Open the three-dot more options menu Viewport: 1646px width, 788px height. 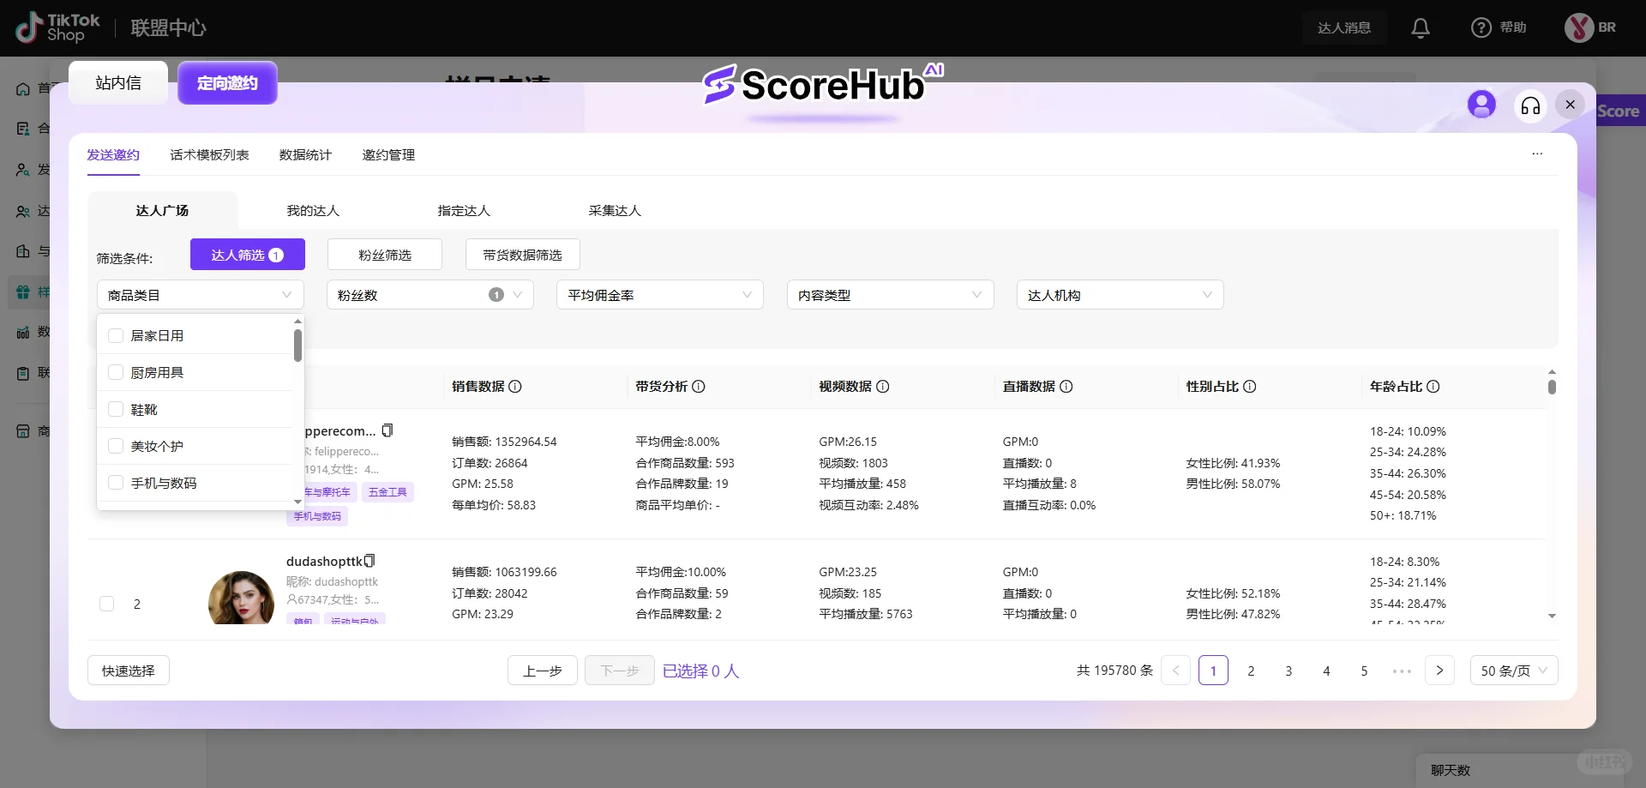tap(1537, 154)
